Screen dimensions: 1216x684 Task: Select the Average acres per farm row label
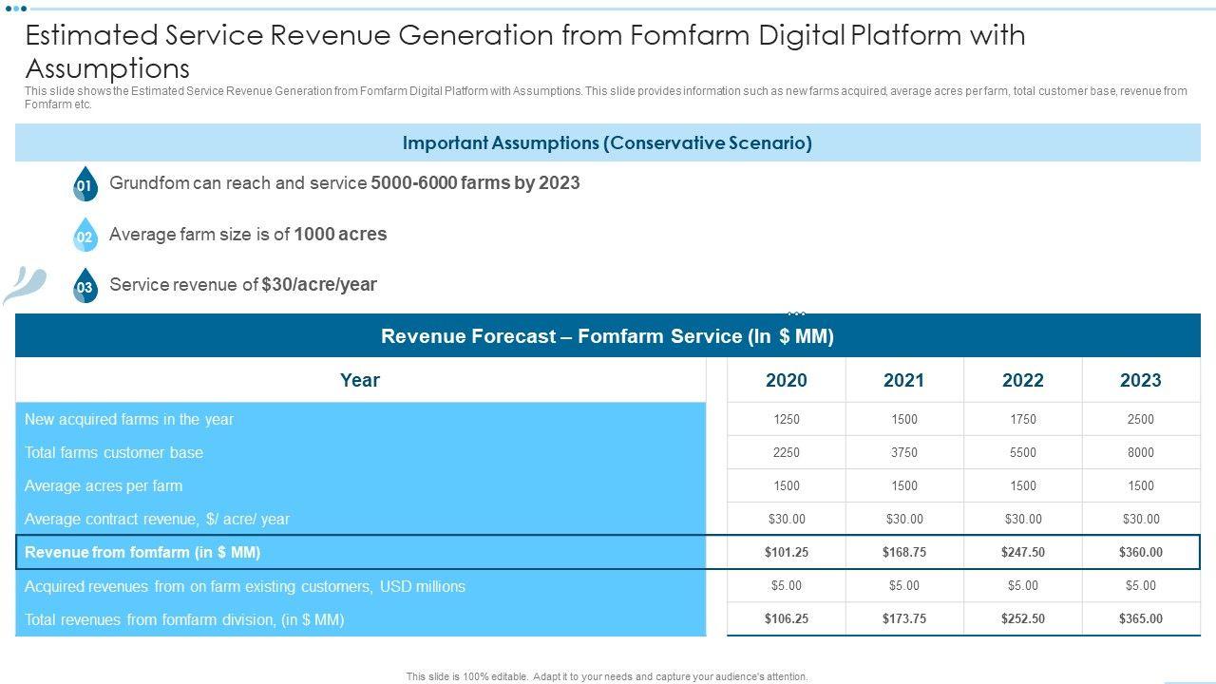(104, 485)
